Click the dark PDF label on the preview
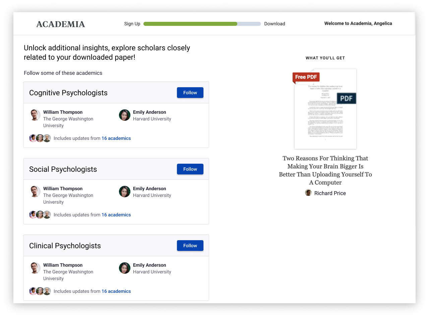The image size is (429, 318). 347,98
